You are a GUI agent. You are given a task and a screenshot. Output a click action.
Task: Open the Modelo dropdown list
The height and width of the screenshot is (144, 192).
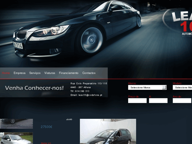(182, 87)
